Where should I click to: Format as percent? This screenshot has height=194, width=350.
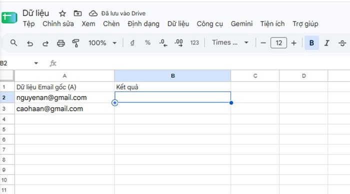[x=147, y=43]
